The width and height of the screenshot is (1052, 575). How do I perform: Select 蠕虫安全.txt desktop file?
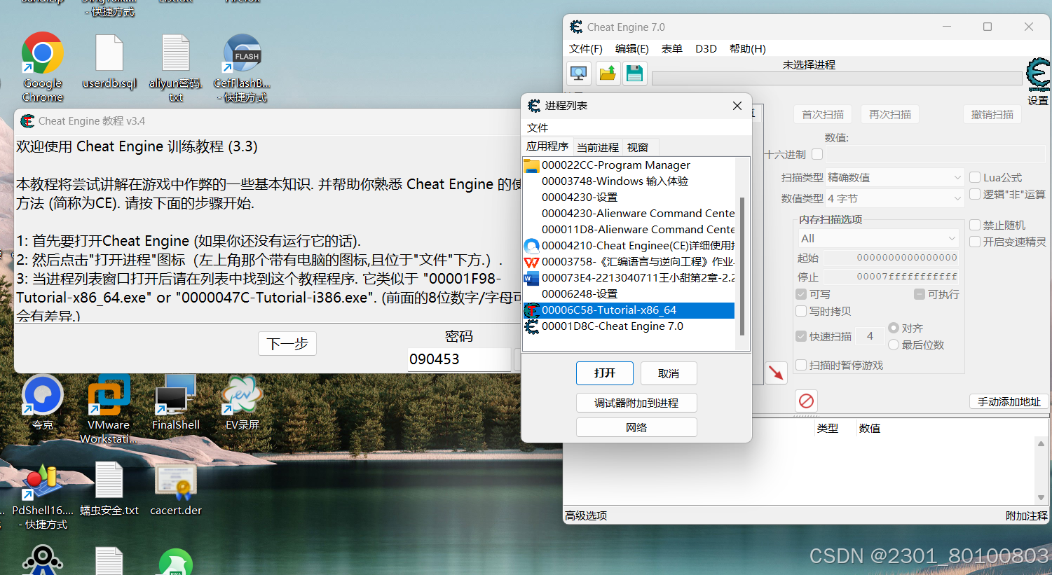click(109, 489)
